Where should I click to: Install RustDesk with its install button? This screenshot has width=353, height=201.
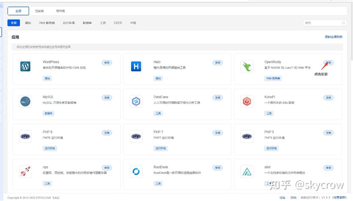(218, 167)
